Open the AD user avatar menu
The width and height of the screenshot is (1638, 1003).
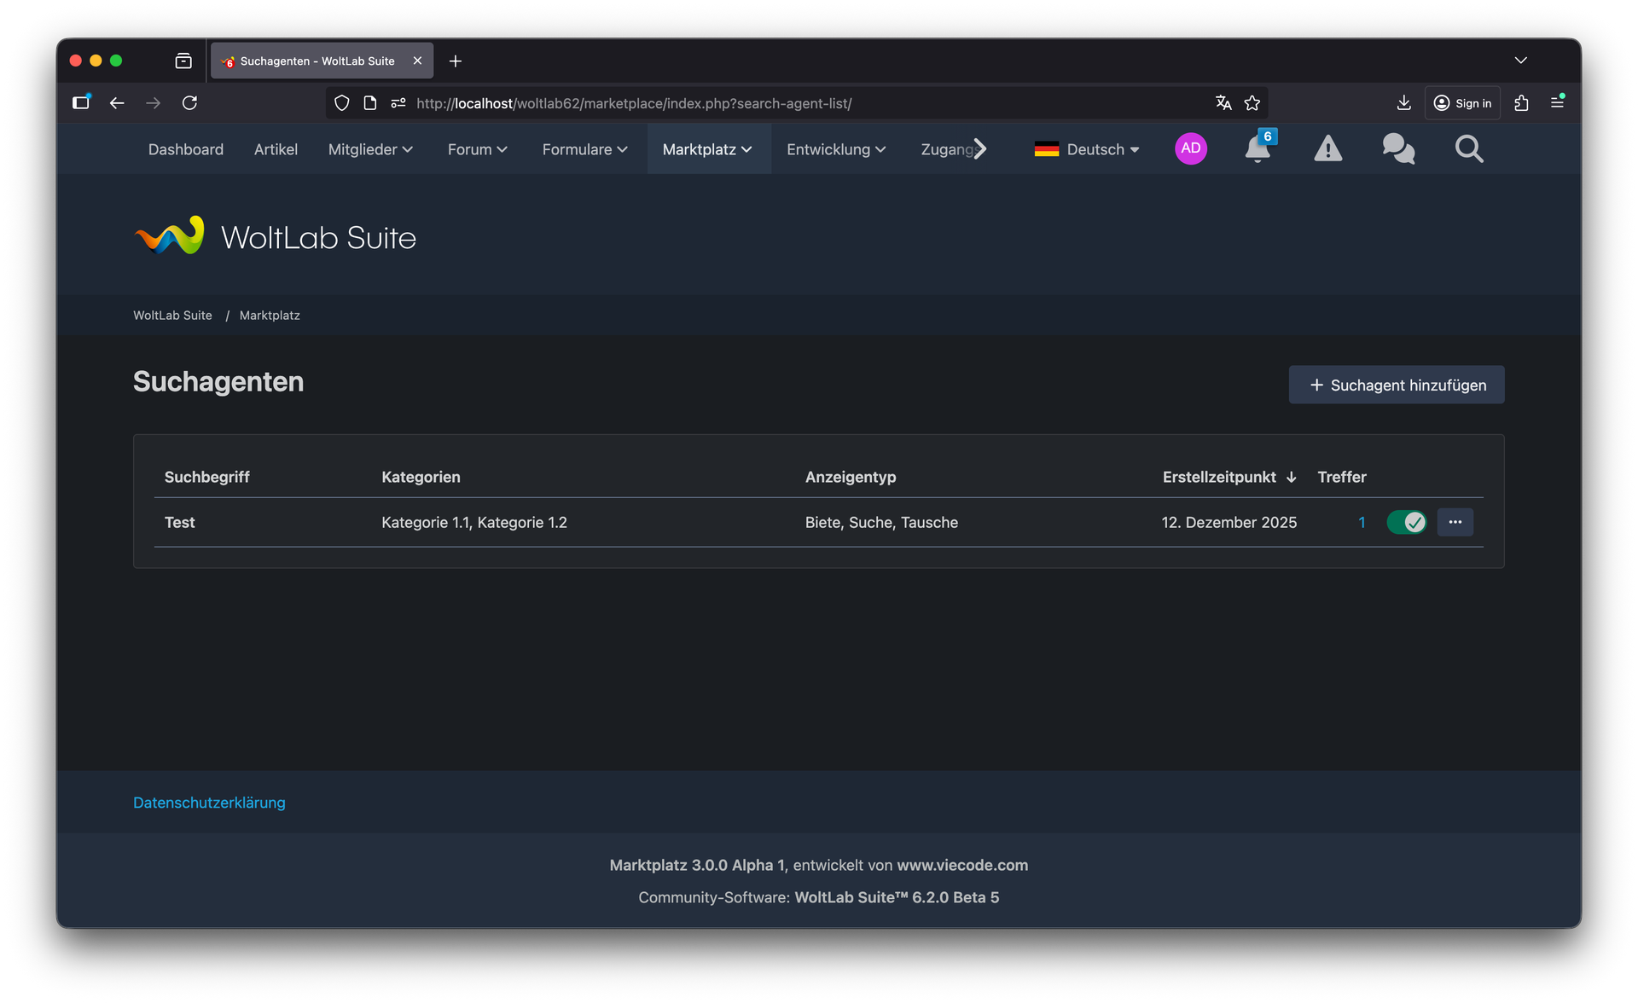pos(1190,148)
